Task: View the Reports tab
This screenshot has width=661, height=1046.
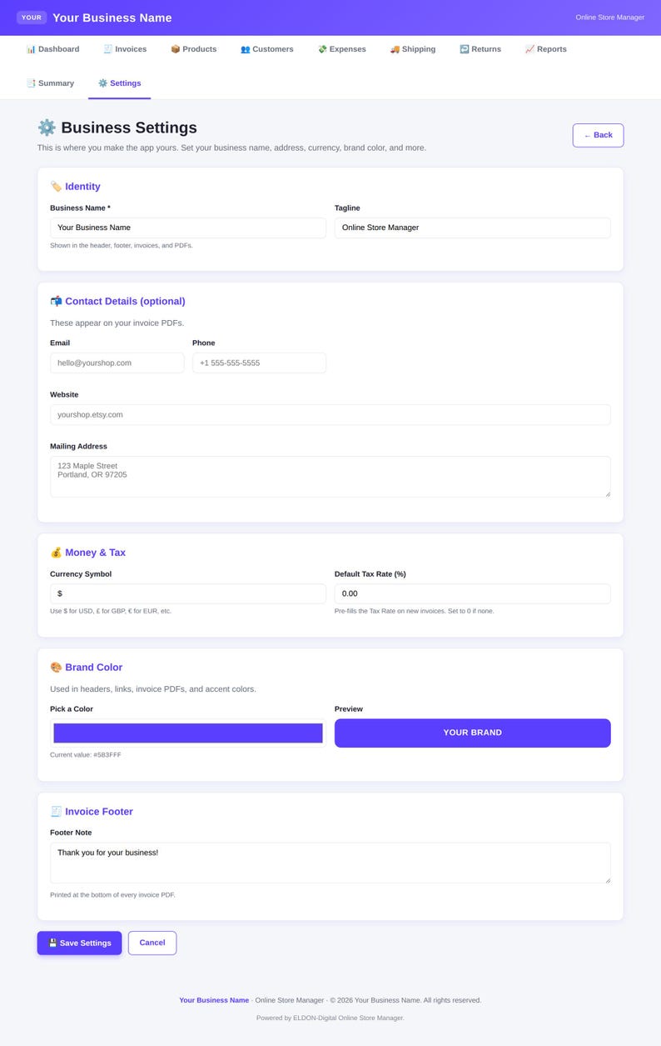Action: [546, 49]
